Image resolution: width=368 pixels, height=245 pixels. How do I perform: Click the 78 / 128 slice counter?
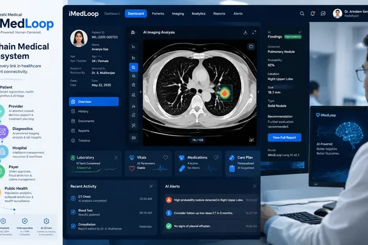tap(197, 140)
